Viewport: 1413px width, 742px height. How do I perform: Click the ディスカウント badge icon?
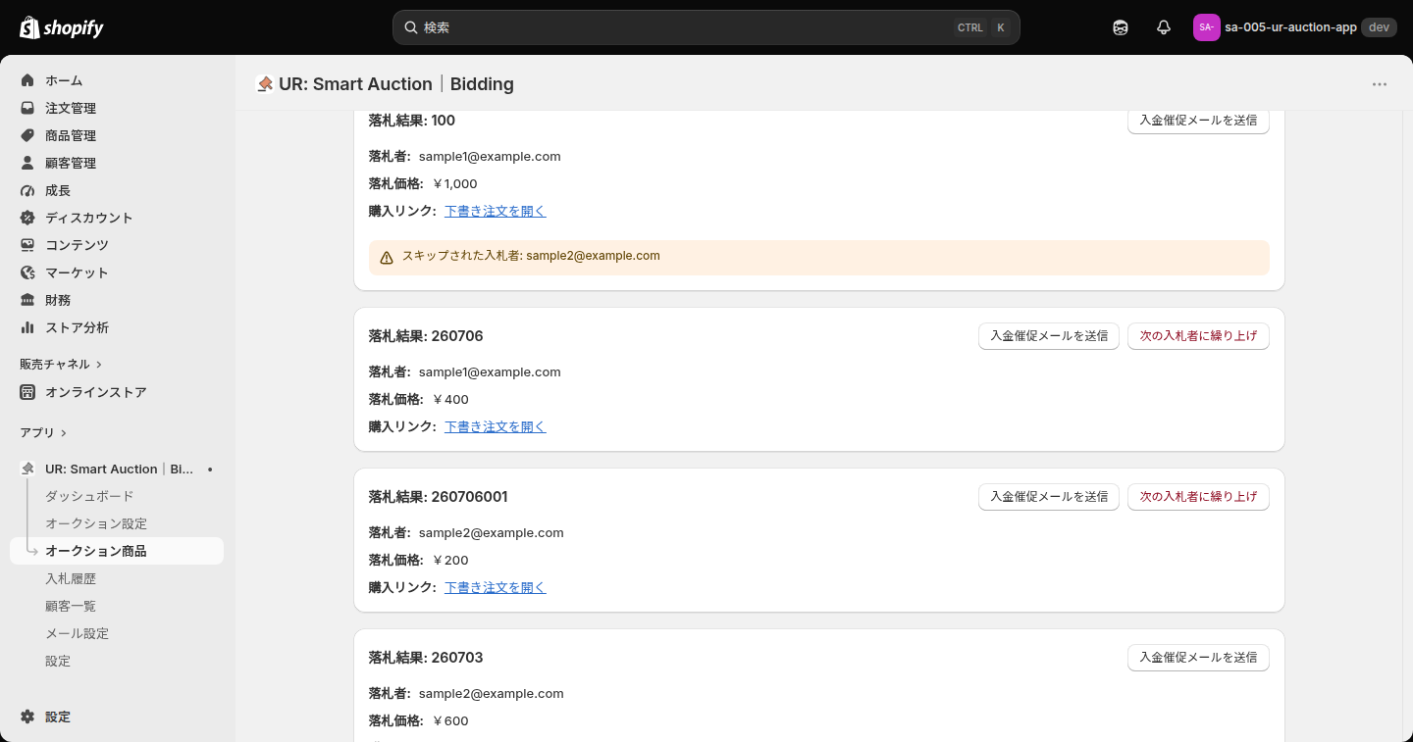[27, 218]
